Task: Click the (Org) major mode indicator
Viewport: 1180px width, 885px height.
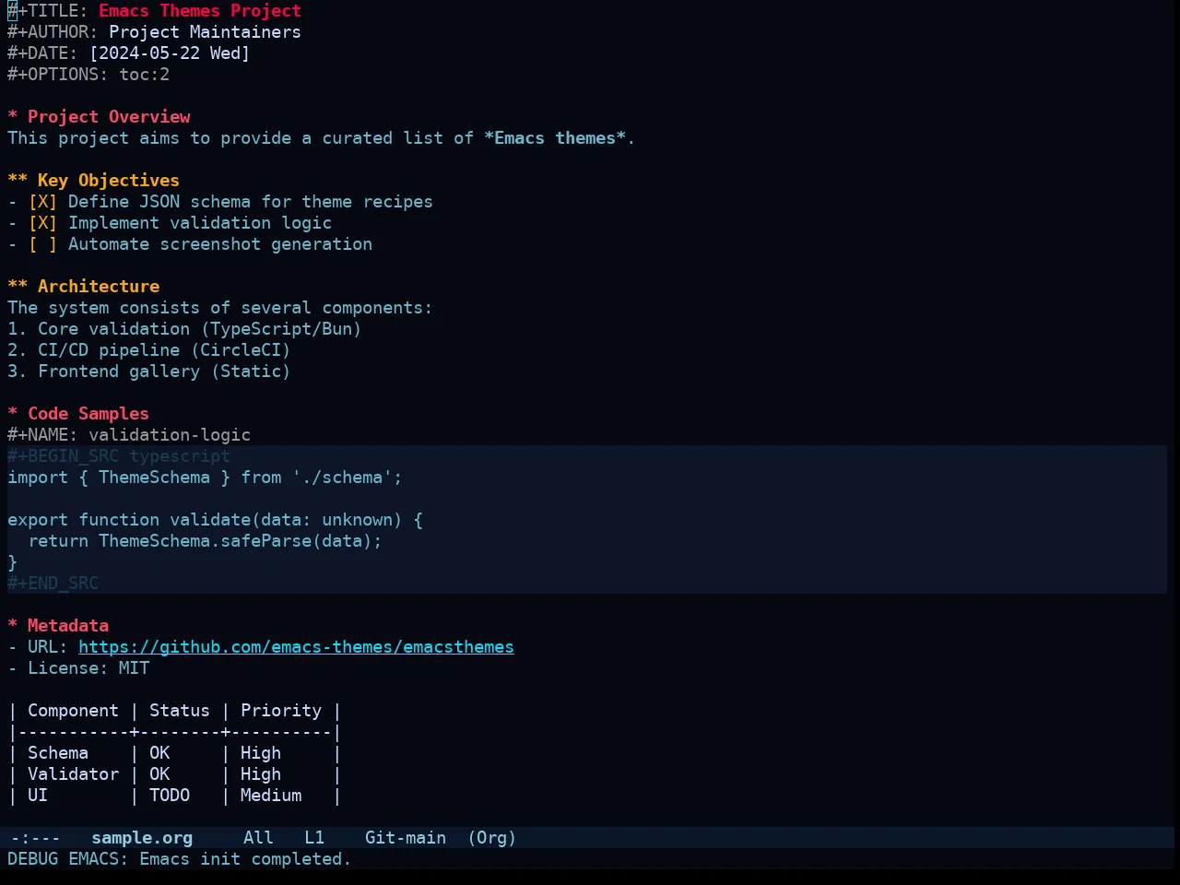Action: point(492,838)
